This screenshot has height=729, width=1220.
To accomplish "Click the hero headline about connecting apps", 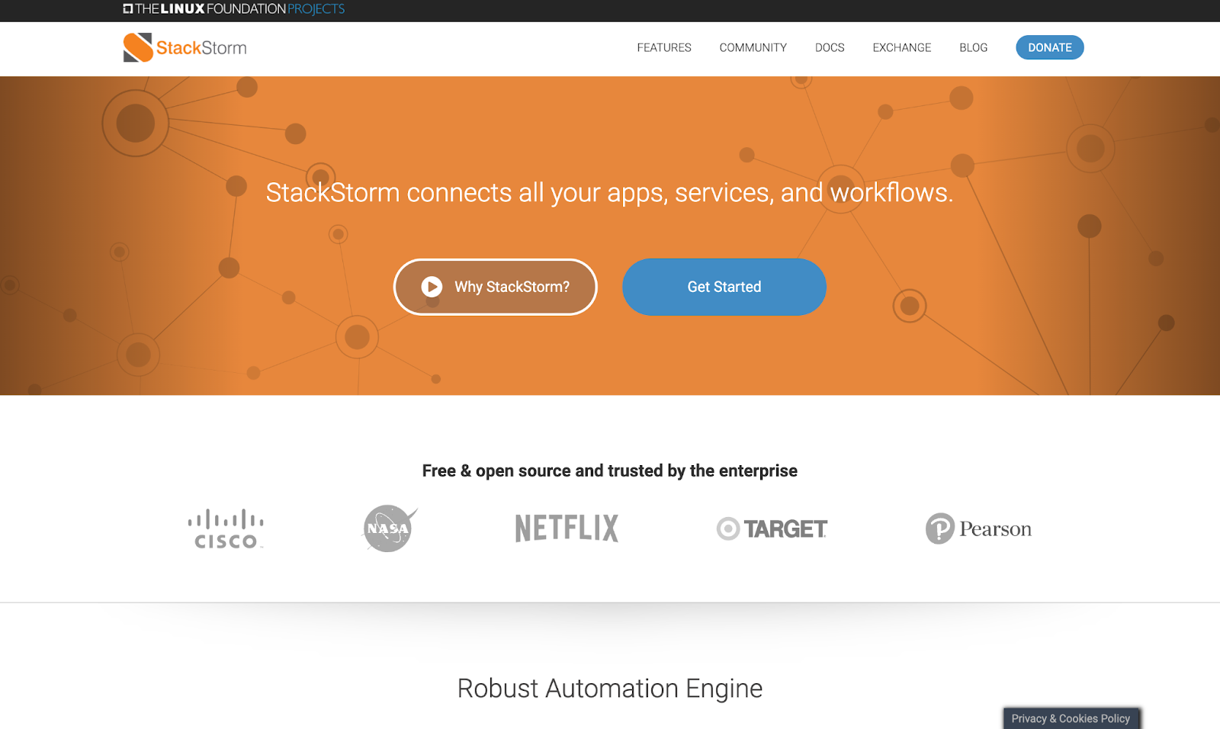I will coord(609,193).
